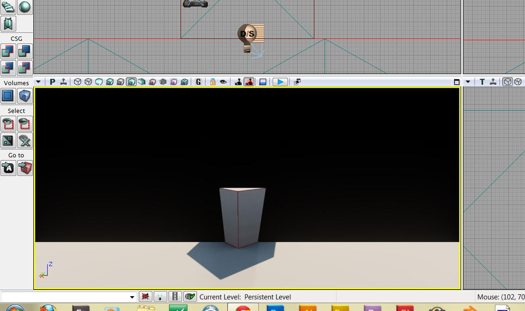Select the CSG Add tool

(x=8, y=51)
